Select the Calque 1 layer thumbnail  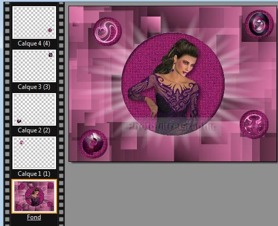point(34,153)
